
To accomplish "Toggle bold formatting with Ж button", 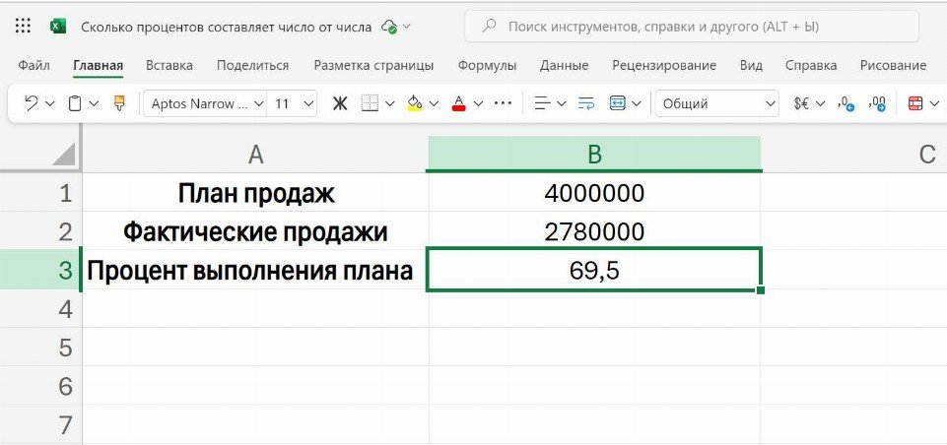I will coord(340,103).
